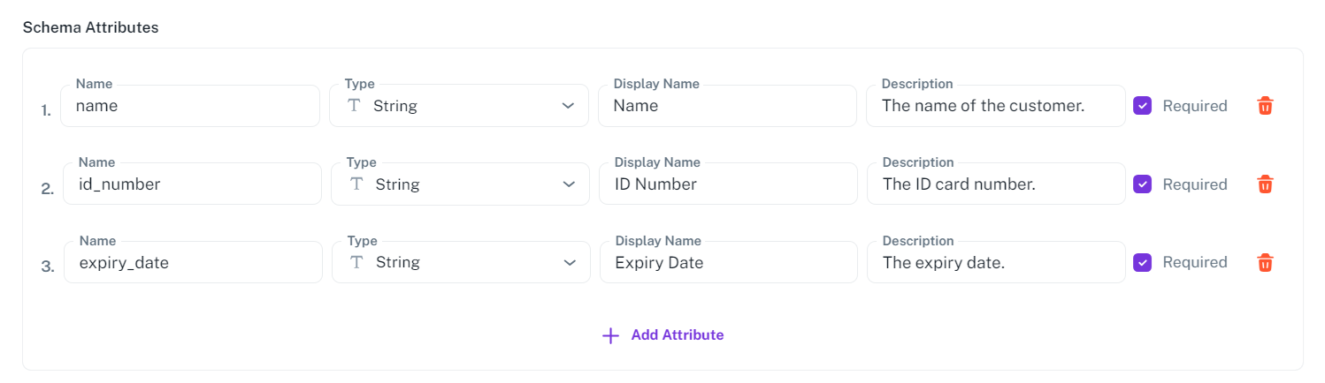Edit description 'The name of the customer.'
1325x383 pixels.
tap(995, 106)
